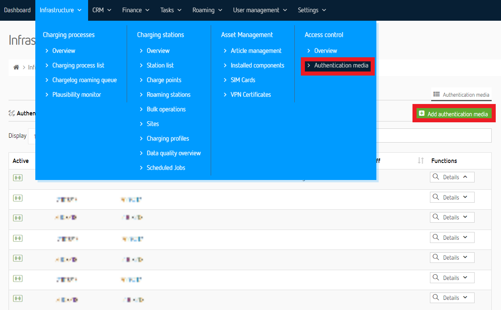Click the sixth row active RFID icon

pyautogui.click(x=17, y=278)
